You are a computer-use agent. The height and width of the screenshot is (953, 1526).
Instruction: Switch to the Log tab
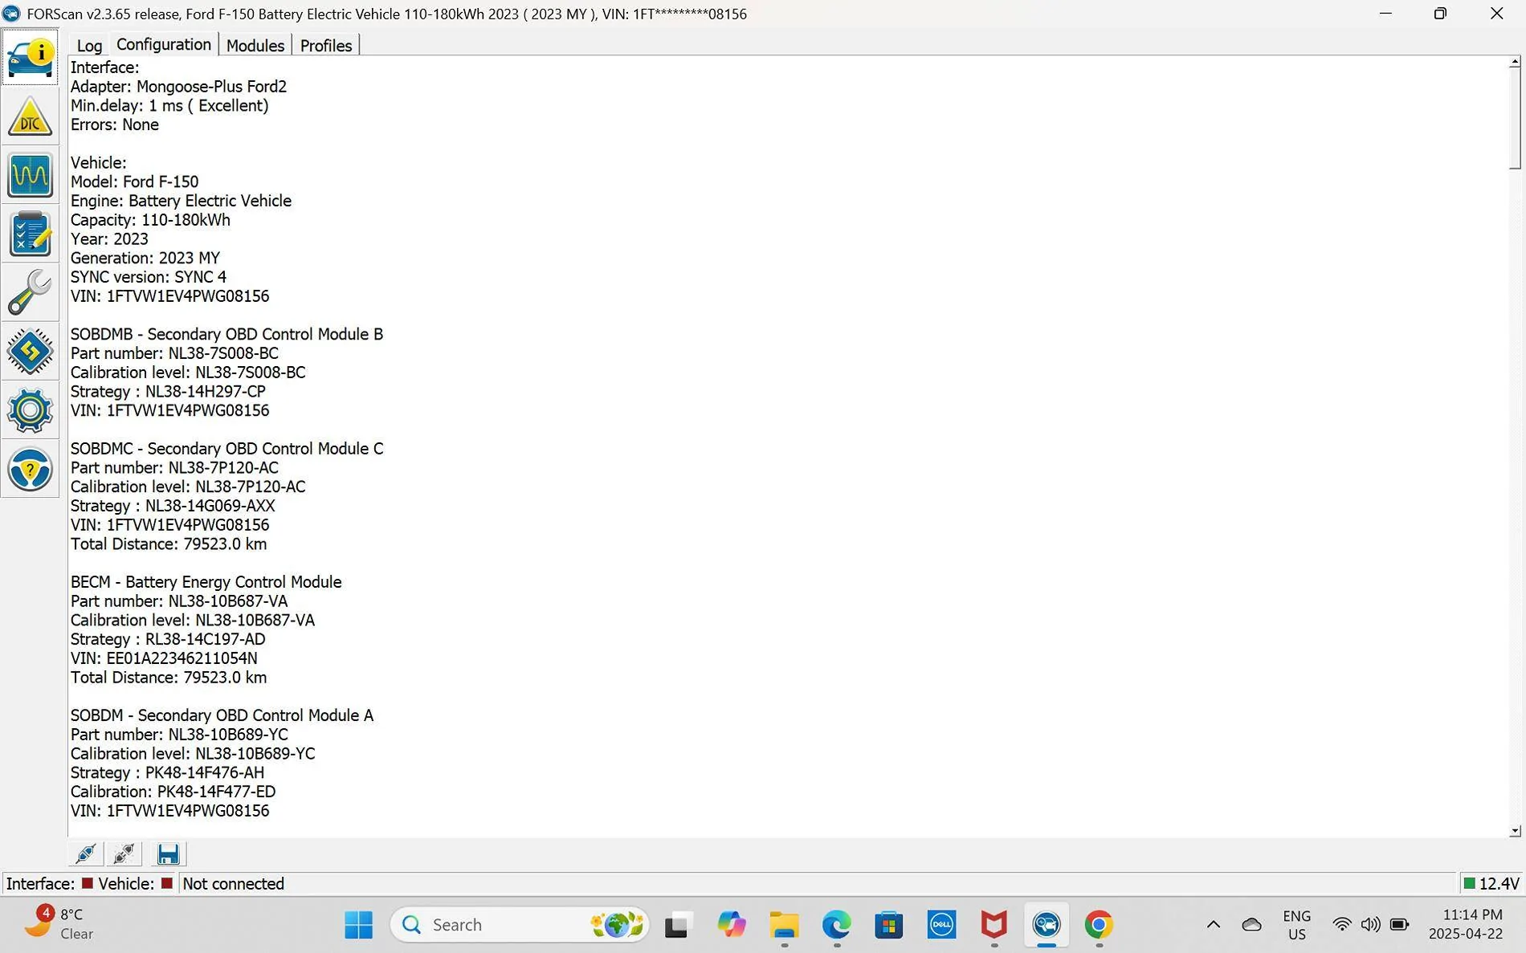[89, 46]
